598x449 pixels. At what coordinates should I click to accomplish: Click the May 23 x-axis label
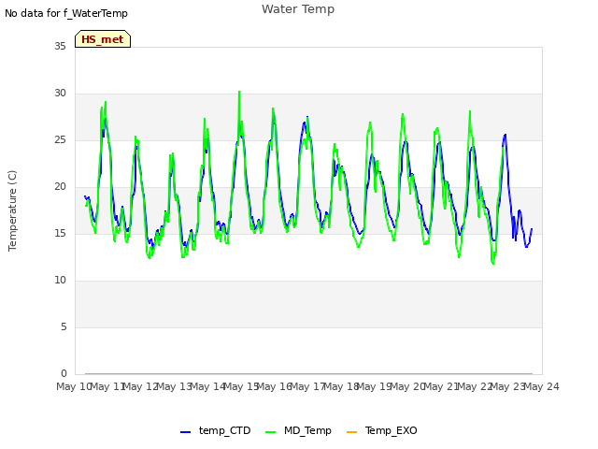pyautogui.click(x=508, y=386)
